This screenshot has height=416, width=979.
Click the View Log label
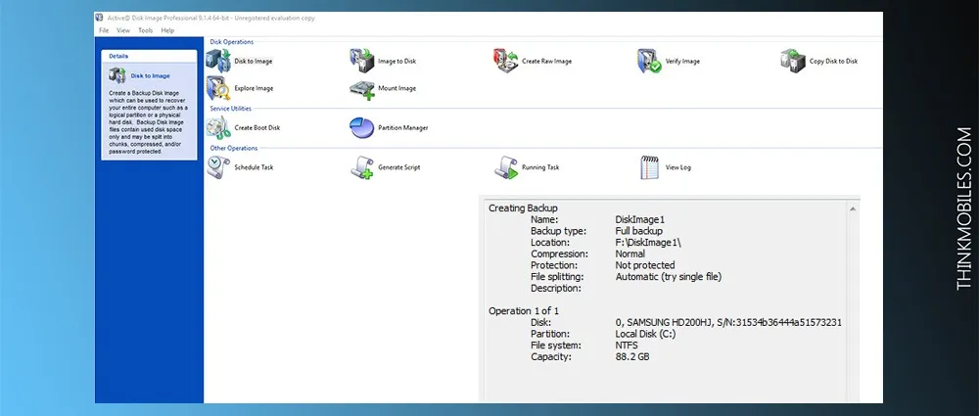point(678,167)
